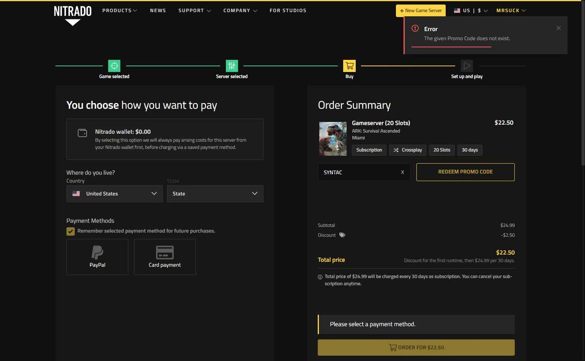Choose PayPal payment method

tap(97, 257)
